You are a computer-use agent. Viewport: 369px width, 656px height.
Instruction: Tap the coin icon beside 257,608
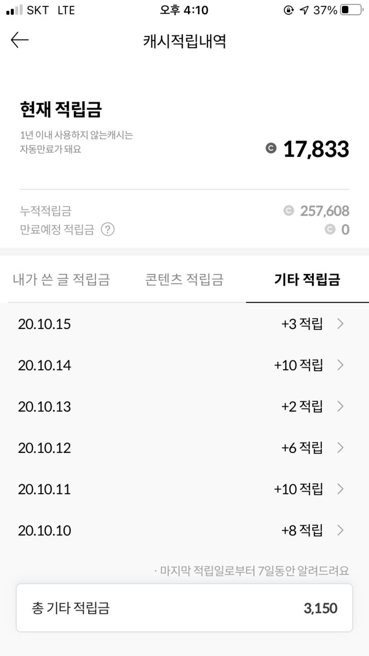pyautogui.click(x=289, y=211)
